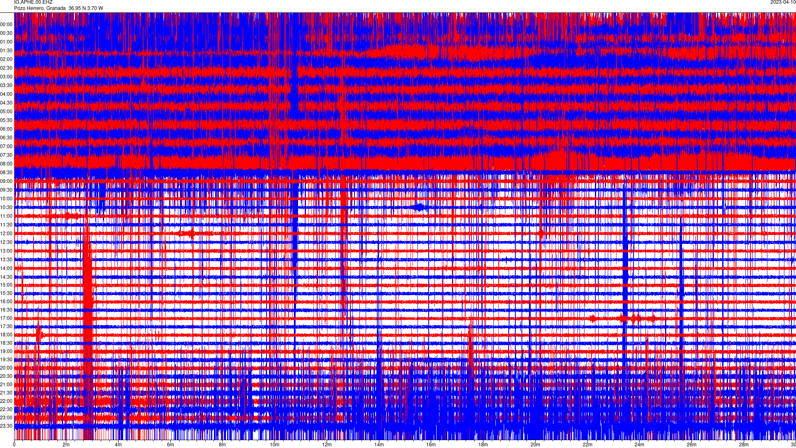Click the 16:00 time row label

tap(6, 302)
